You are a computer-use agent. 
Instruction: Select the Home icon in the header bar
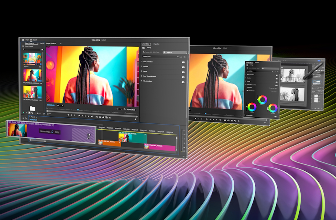coord(23,40)
